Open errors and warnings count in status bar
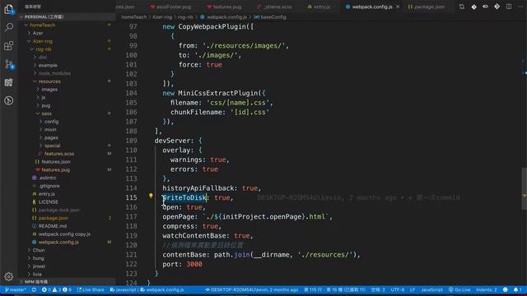527x296 pixels. 57,289
